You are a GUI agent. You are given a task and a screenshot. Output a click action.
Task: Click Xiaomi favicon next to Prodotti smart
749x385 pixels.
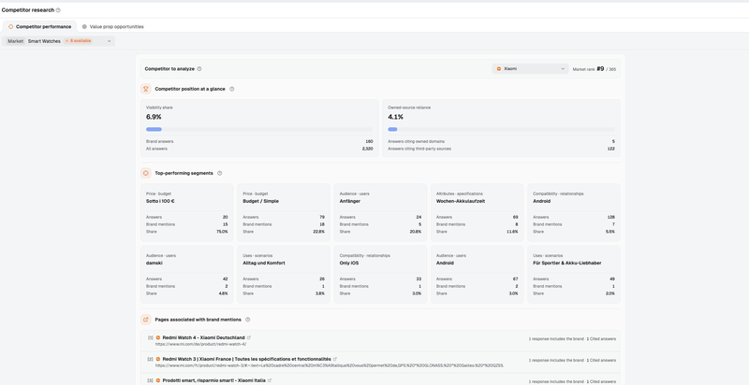point(158,380)
